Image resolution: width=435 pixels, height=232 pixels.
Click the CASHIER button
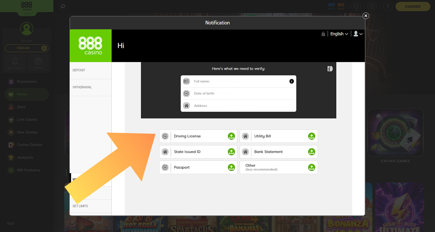click(413, 6)
